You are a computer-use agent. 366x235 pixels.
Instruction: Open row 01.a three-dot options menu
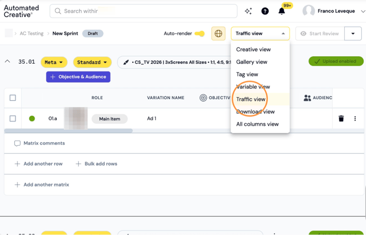355,118
